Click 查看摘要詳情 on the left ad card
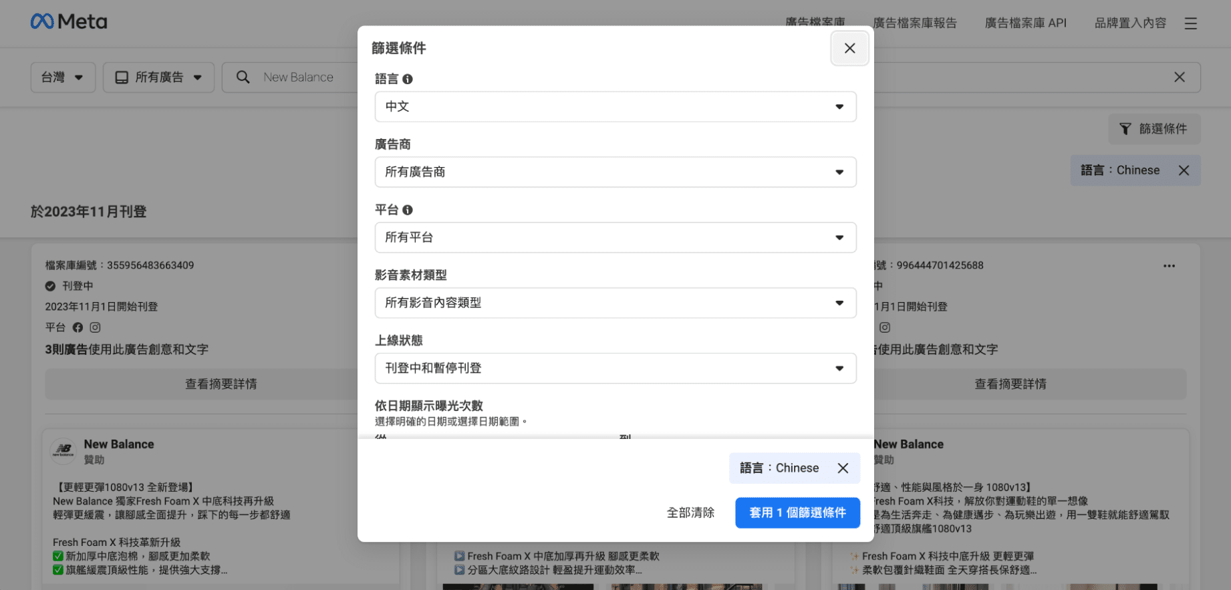Image resolution: width=1231 pixels, height=590 pixels. (x=221, y=384)
